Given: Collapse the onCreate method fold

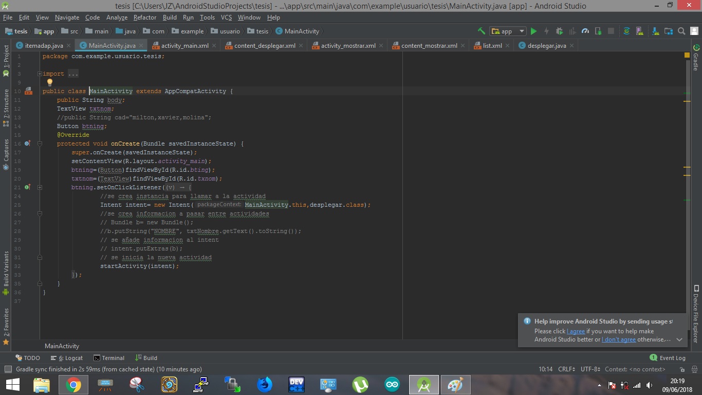Looking at the screenshot, I should (40, 144).
